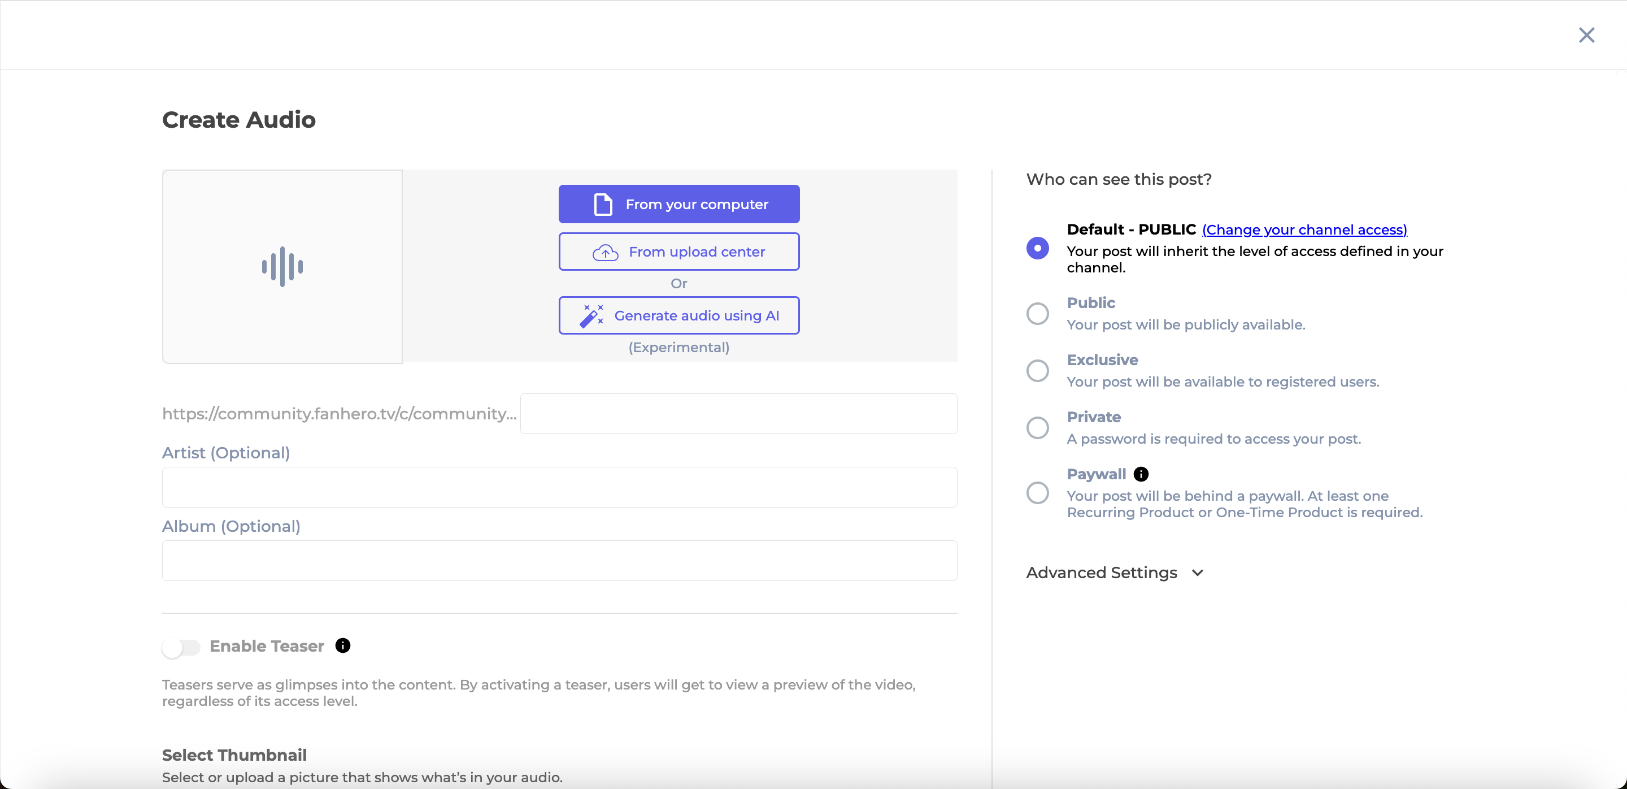Toggle the Enable Teaser switch
The height and width of the screenshot is (789, 1627).
coord(181,647)
